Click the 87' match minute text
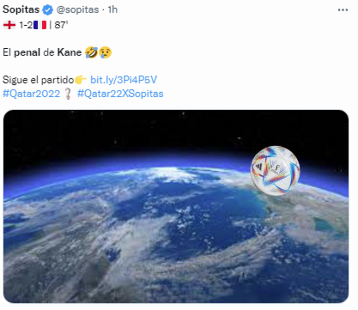 [x=61, y=25]
